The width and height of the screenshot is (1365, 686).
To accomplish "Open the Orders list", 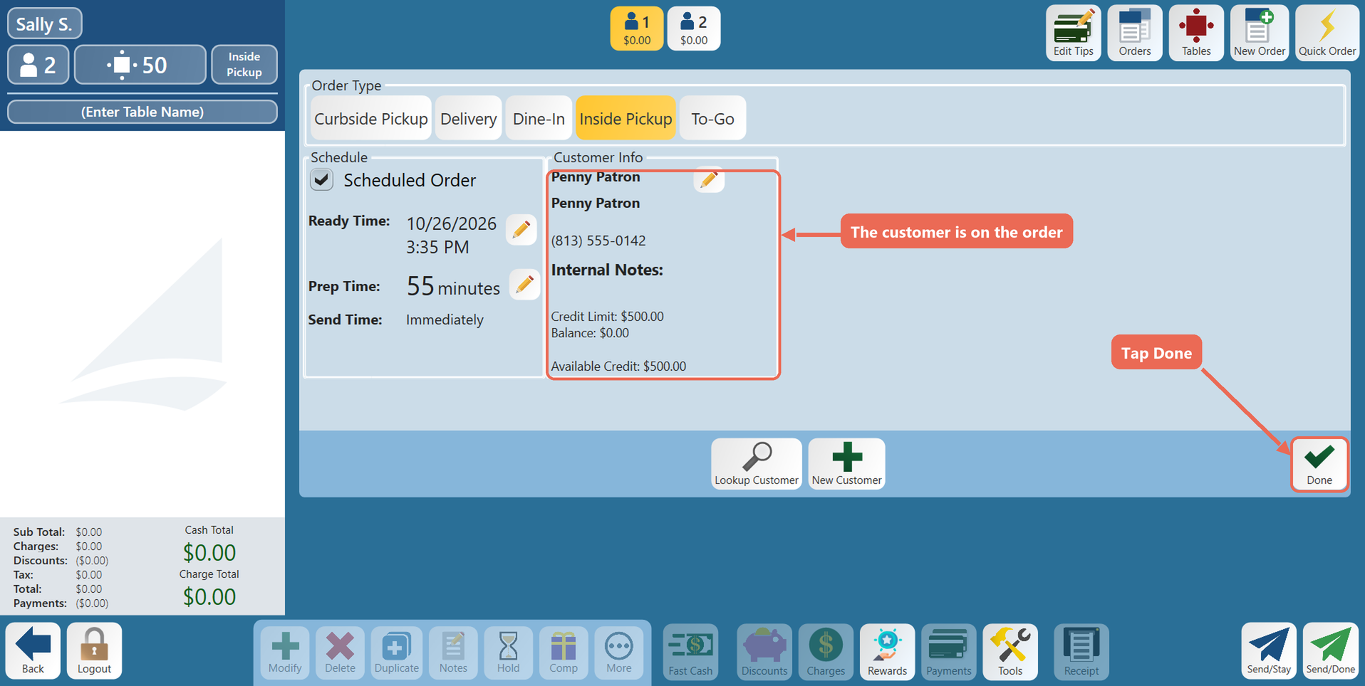I will [1134, 33].
